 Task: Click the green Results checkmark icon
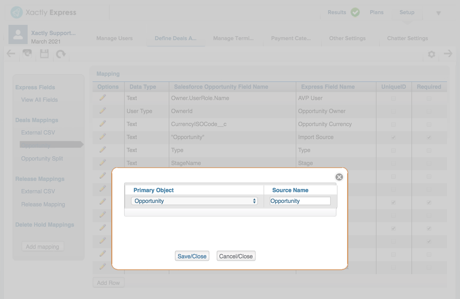pyautogui.click(x=355, y=12)
